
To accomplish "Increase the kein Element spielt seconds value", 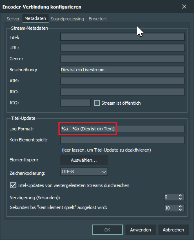I will pos(181,206).
